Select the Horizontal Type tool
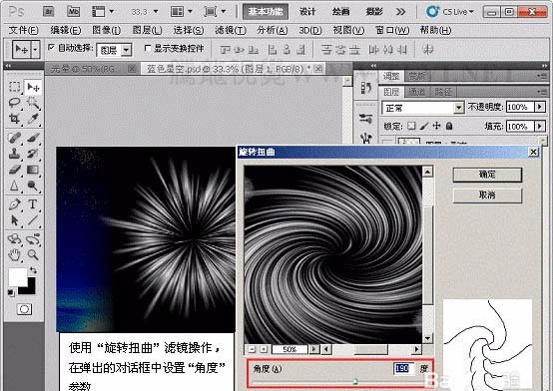 [x=33, y=204]
